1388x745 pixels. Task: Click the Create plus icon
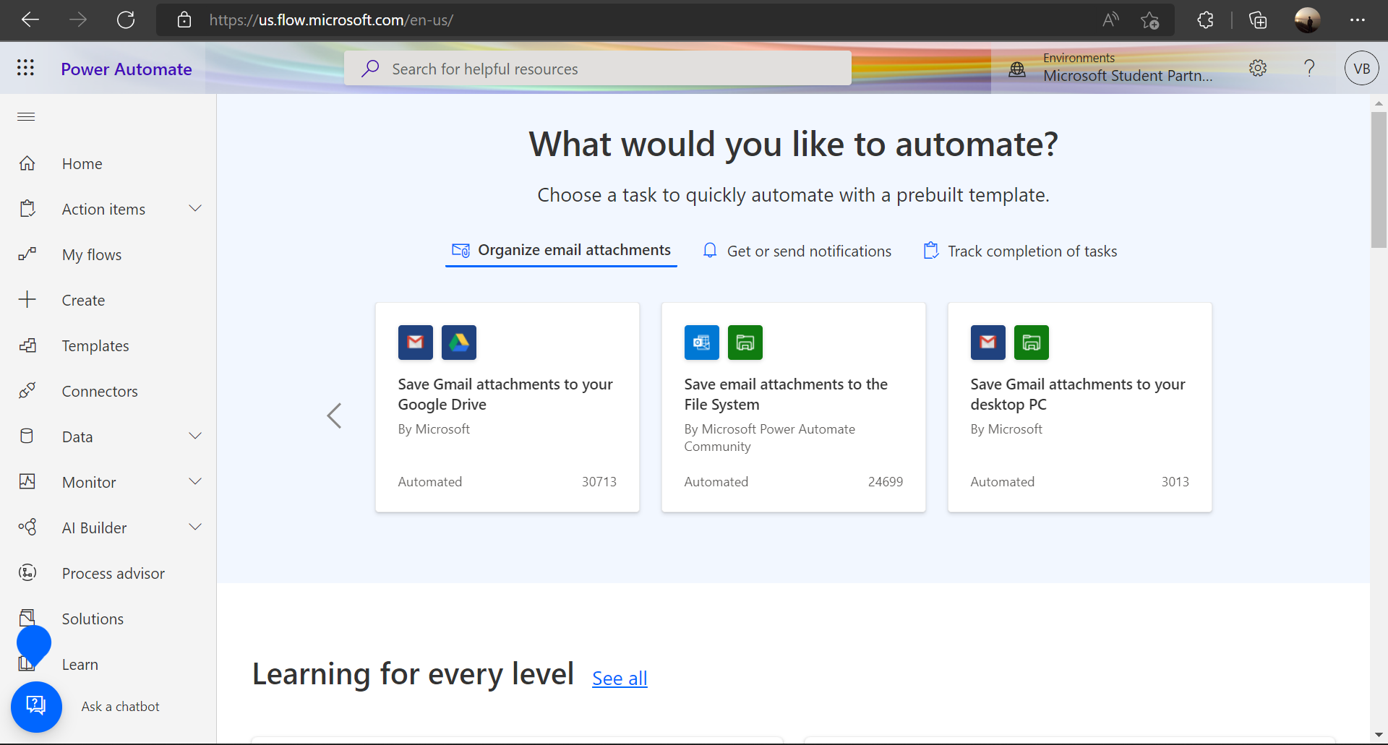(27, 299)
